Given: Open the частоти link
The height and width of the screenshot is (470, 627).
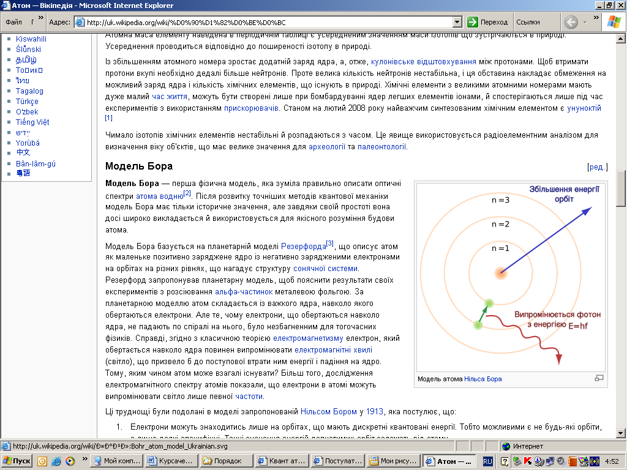Looking at the screenshot, I should (x=249, y=397).
